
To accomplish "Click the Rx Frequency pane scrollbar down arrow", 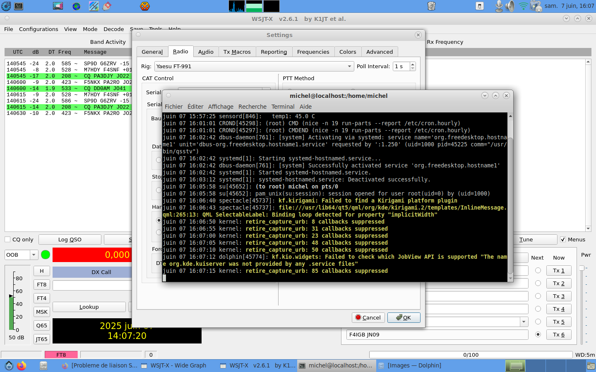I will (x=588, y=229).
